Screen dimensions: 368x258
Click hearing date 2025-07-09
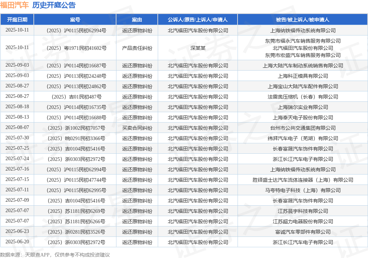[x=17, y=200]
